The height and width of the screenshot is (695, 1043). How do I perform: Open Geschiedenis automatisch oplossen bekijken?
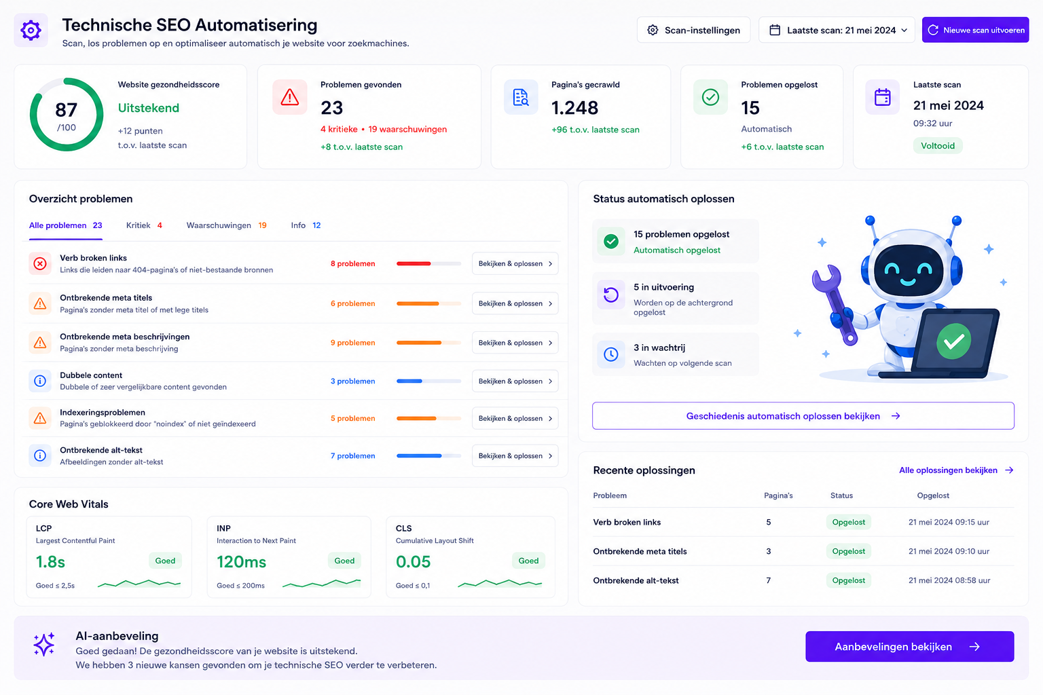point(803,416)
